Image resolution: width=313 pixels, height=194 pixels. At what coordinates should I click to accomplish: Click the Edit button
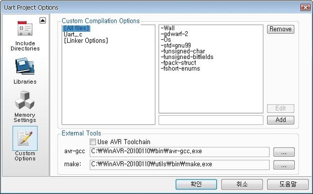click(281, 108)
